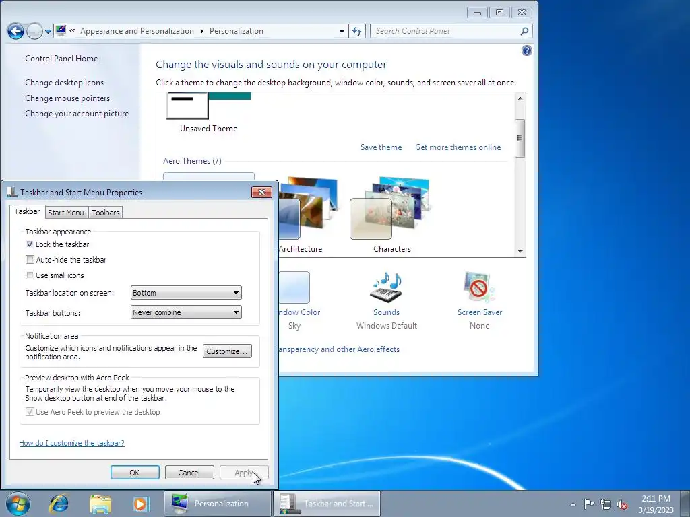Click Get more themes online link
Image resolution: width=690 pixels, height=517 pixels.
click(458, 147)
